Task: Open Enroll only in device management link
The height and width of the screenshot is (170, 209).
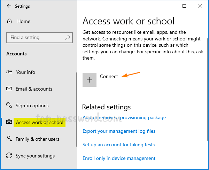Action: click(119, 158)
